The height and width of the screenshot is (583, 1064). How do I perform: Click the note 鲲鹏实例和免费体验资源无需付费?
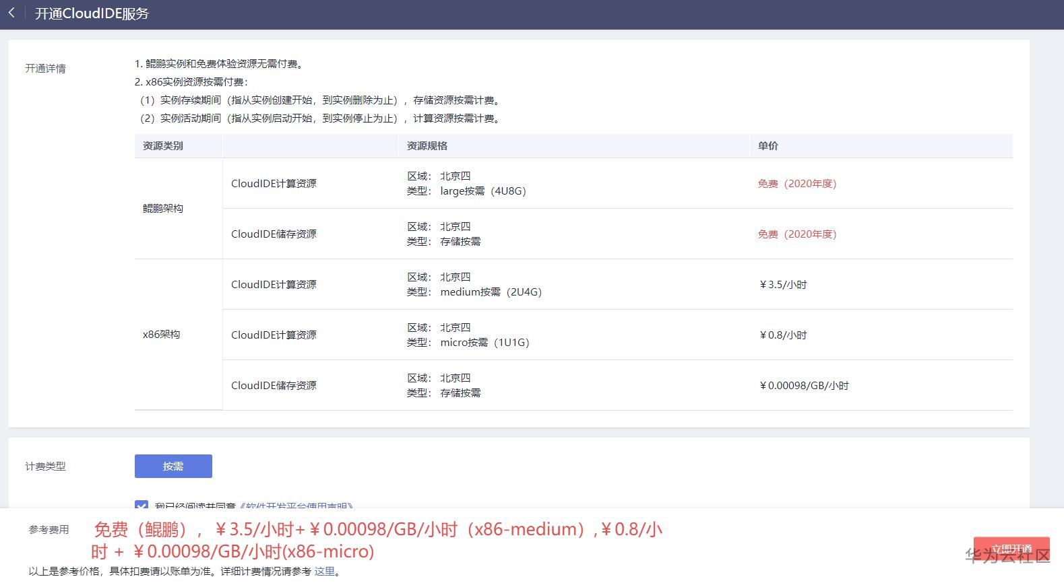click(219, 63)
